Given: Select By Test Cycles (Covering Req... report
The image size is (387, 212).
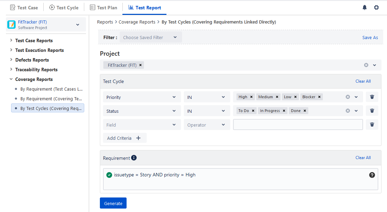Looking at the screenshot, I should tap(48, 108).
